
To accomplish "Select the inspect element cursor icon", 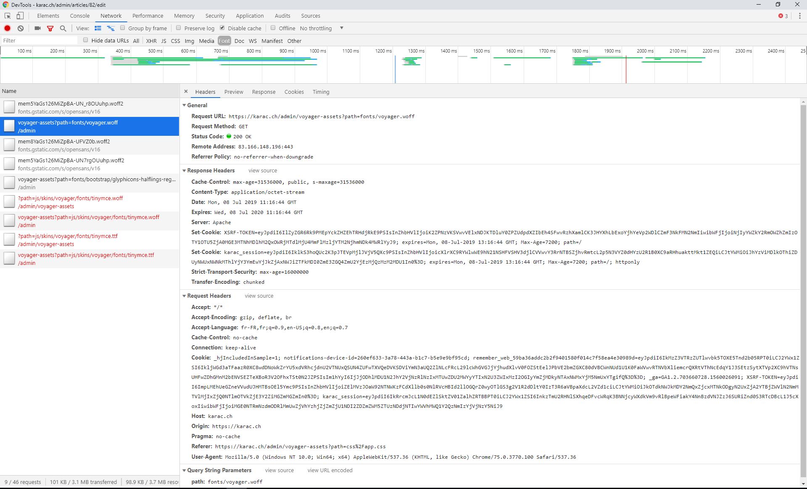I will tap(7, 16).
